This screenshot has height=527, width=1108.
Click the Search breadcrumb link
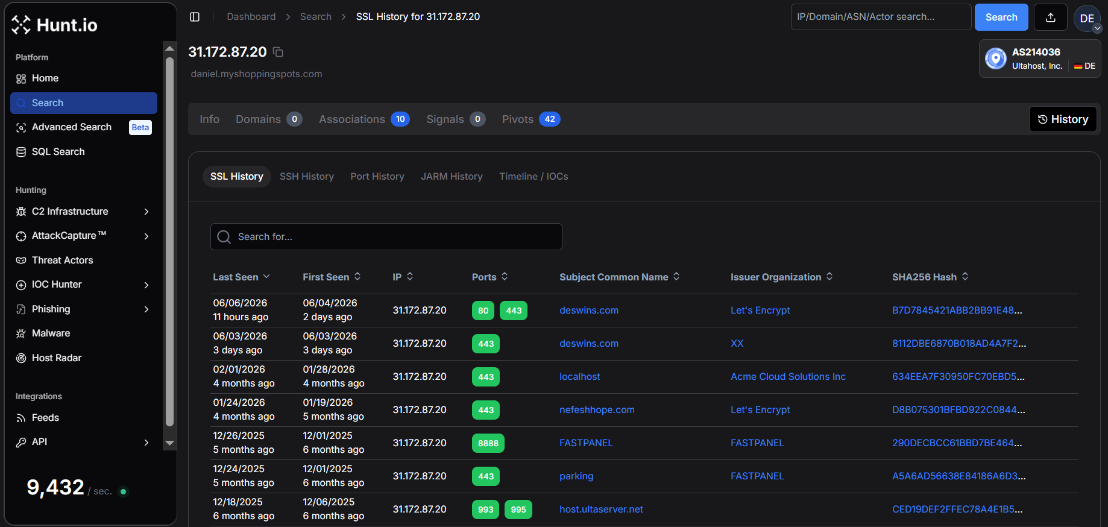316,17
